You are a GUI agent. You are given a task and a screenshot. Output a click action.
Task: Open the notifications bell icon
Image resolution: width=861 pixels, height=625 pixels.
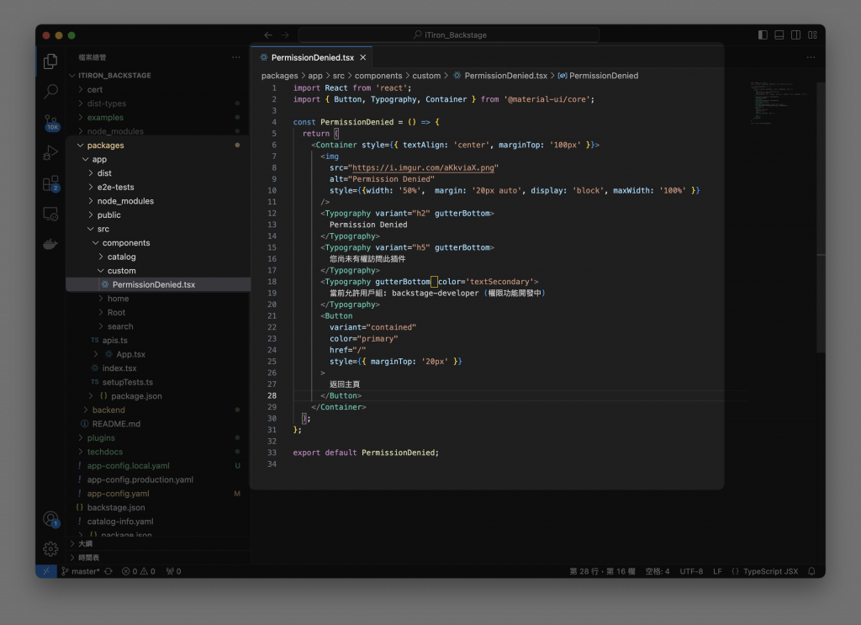[x=811, y=571]
